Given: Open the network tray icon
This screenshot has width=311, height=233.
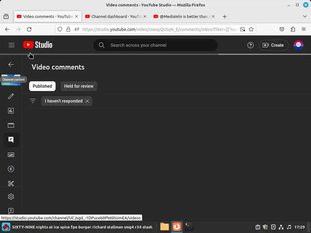Looking at the screenshot, I should click(x=281, y=227).
